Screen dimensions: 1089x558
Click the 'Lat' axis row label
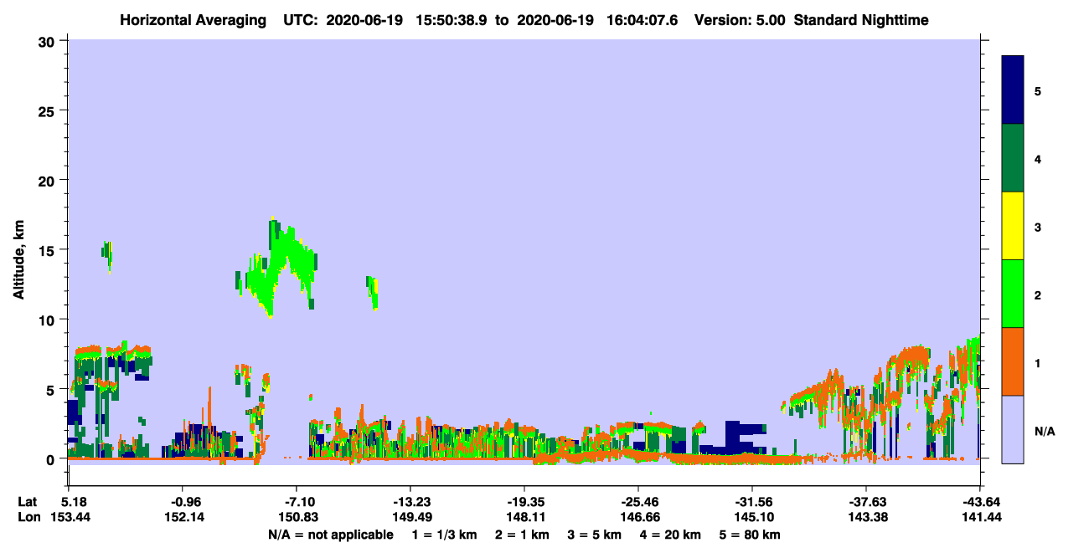point(28,502)
